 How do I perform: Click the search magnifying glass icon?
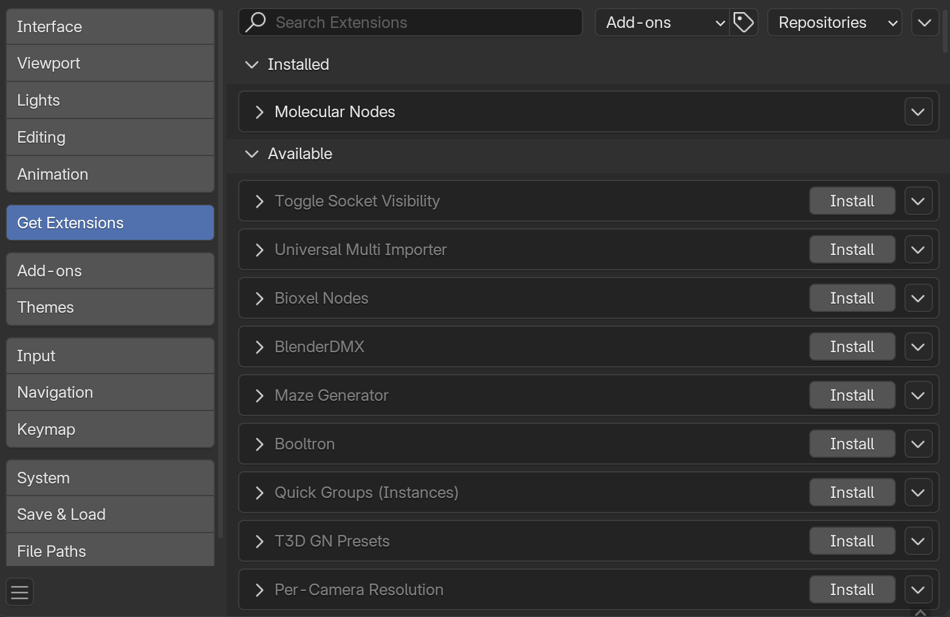click(255, 22)
